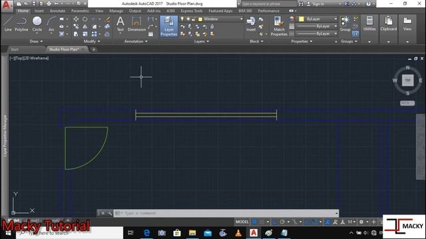Expand the Layers panel
The height and width of the screenshot is (239, 426).
202,41
